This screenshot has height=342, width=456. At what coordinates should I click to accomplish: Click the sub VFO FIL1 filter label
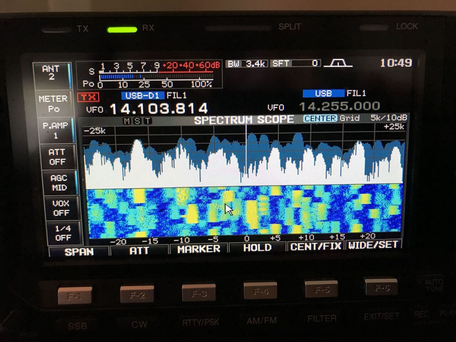356,93
